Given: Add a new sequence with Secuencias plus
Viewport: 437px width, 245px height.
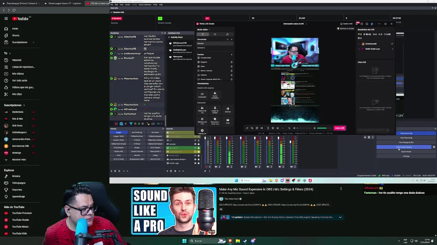Looking at the screenshot, I should pyautogui.click(x=231, y=39).
